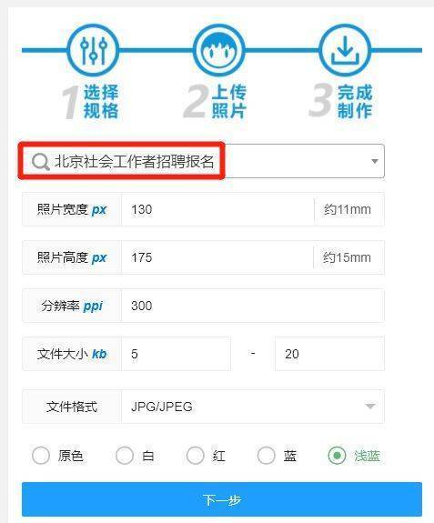This screenshot has width=434, height=523.
Task: Open the 文件格式 JPG/JPEG dropdown
Action: coord(253,407)
